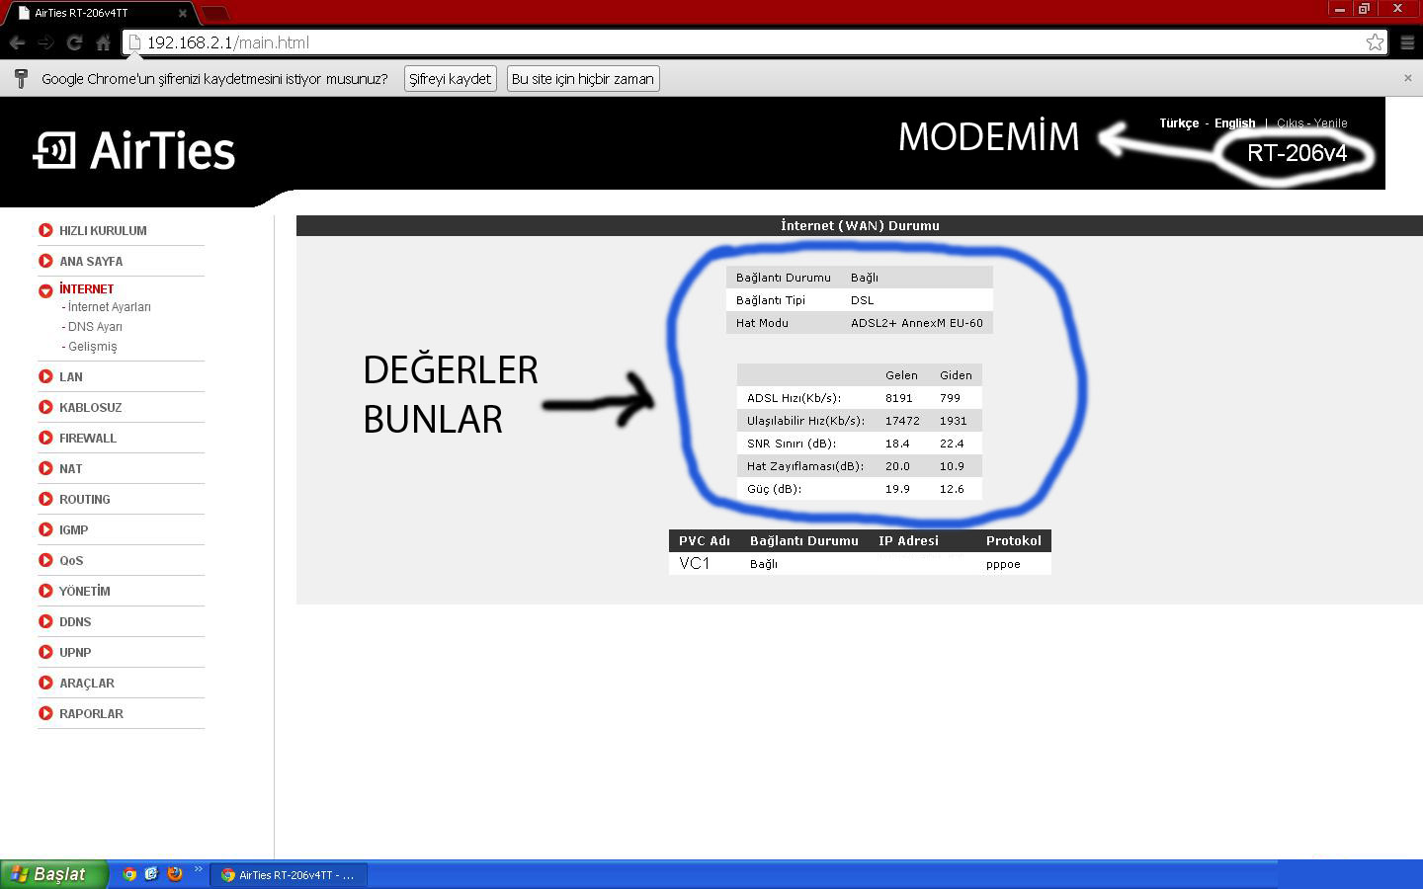
Task: Launch Internet Explorer from quick launch
Action: [x=151, y=874]
